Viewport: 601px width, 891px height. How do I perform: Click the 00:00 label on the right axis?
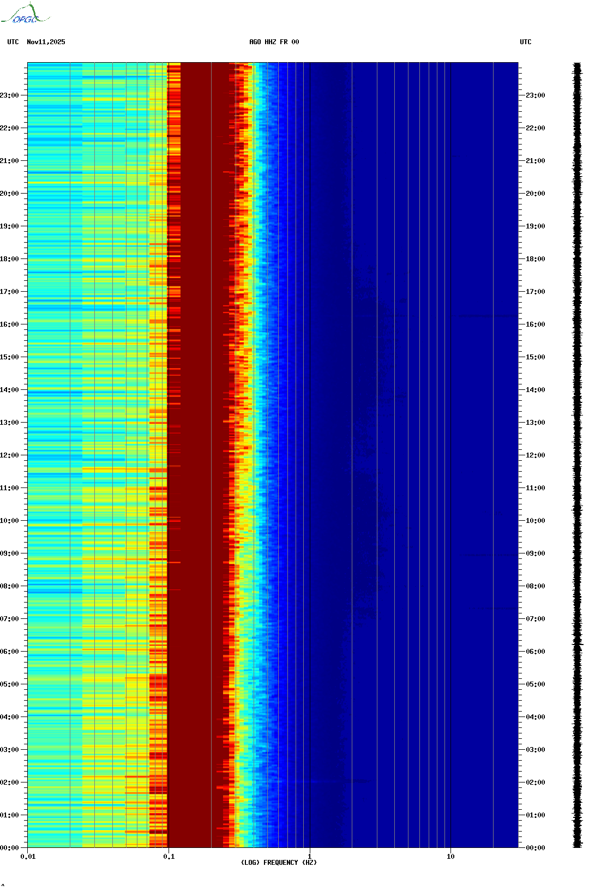coord(536,848)
